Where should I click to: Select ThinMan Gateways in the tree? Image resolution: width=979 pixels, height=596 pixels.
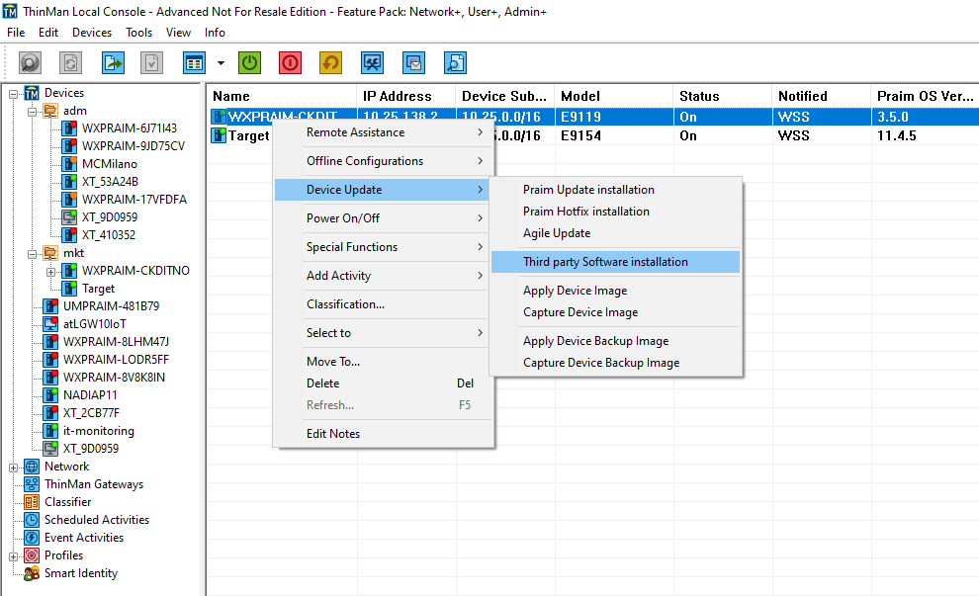pos(94,484)
